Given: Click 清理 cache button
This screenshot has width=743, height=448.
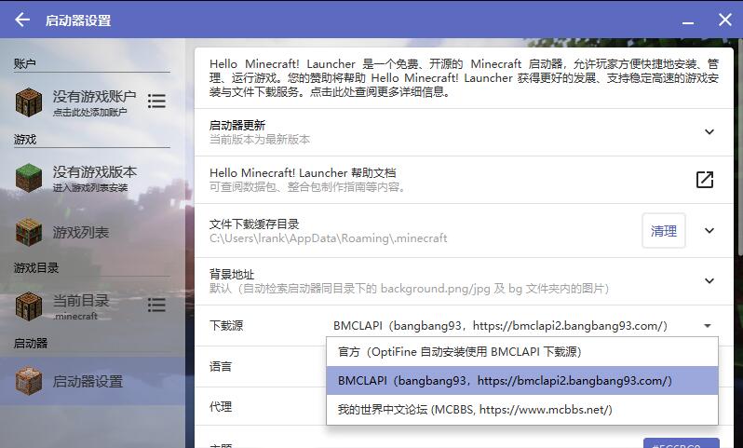Looking at the screenshot, I should 663,231.
